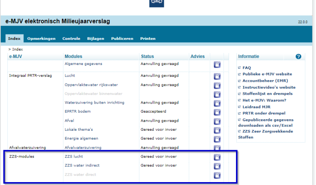316x185 pixels.
Task: Open Gepubliceerde gegevens downloaden als csv/Excel link
Action: point(266,123)
